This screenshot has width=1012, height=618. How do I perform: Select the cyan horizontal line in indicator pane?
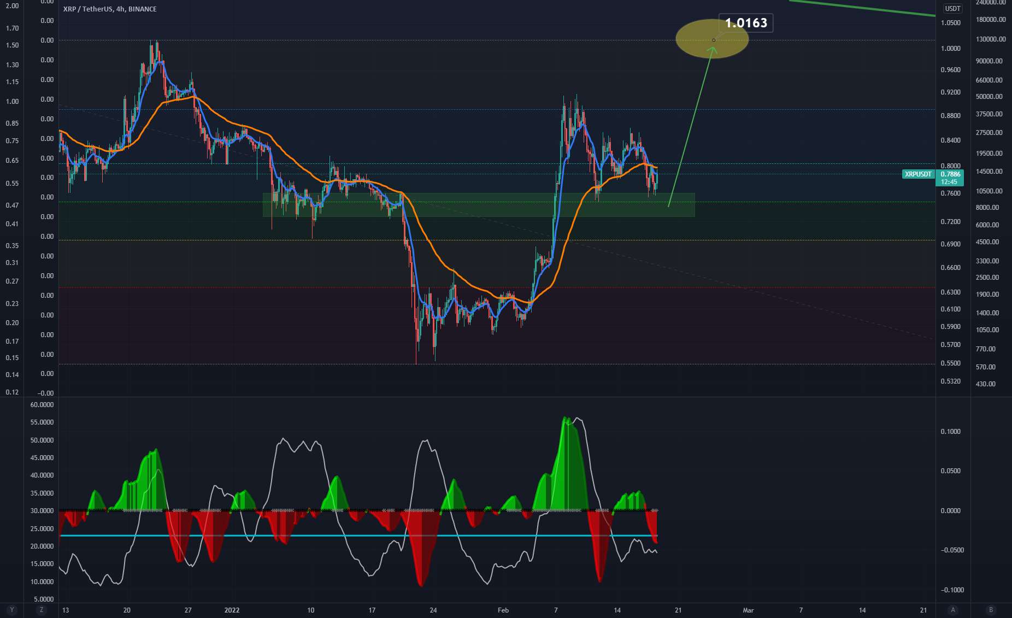(x=358, y=535)
